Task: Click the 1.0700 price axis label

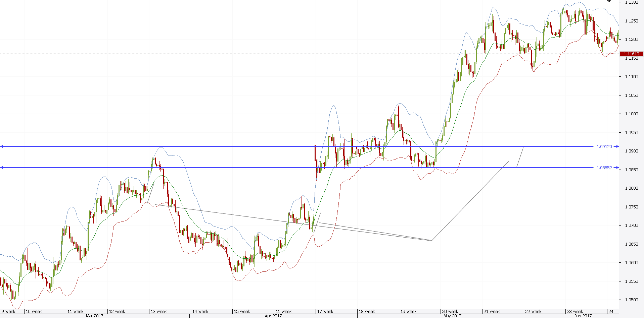Action: [631, 226]
